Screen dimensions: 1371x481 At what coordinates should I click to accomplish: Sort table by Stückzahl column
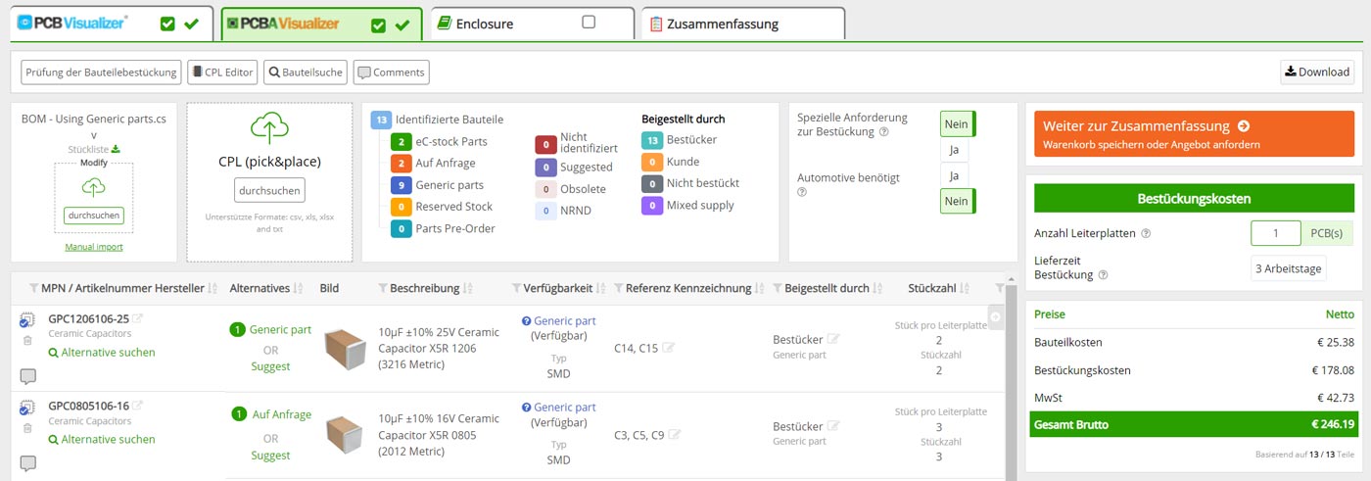965,289
